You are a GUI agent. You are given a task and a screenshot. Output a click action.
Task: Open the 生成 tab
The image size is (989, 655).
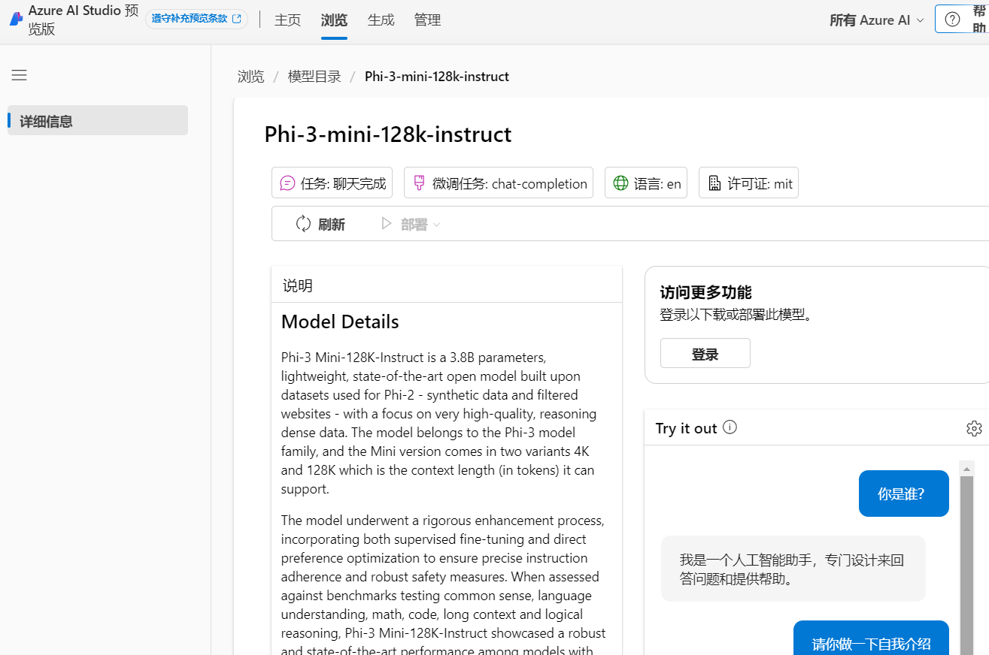pos(381,20)
